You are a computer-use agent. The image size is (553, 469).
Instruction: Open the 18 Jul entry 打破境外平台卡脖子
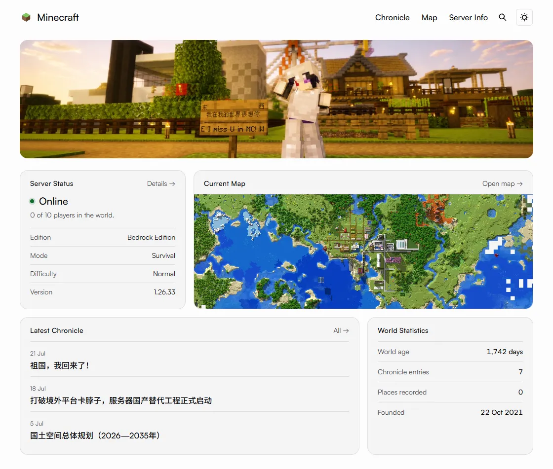coord(121,400)
